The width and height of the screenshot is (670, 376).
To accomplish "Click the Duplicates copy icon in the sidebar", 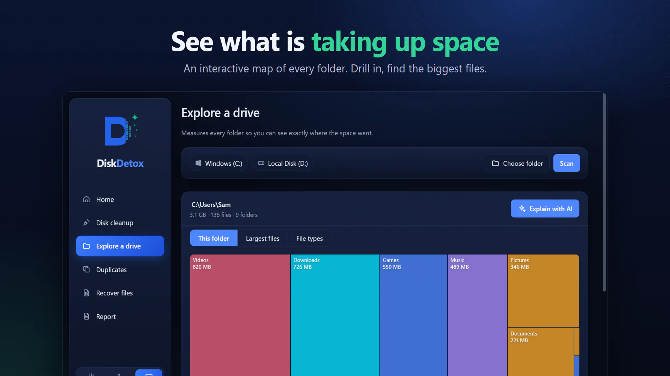I will point(87,269).
